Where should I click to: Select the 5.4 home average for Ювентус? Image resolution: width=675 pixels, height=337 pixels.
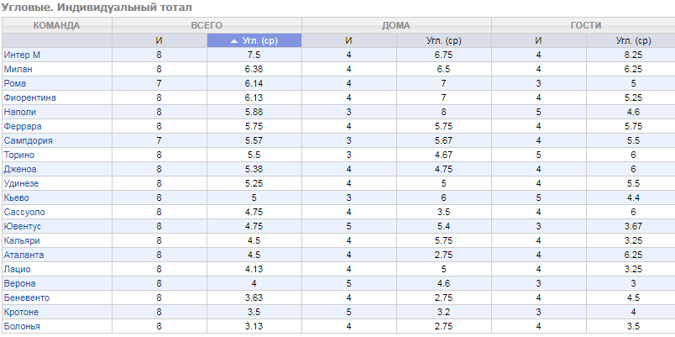pyautogui.click(x=444, y=226)
